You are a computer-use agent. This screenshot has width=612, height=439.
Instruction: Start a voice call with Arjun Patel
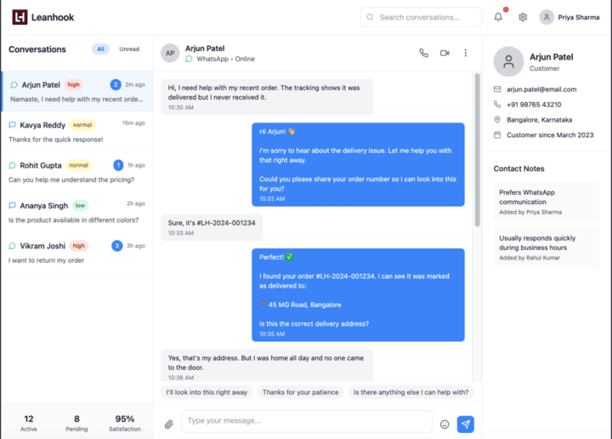tap(423, 53)
